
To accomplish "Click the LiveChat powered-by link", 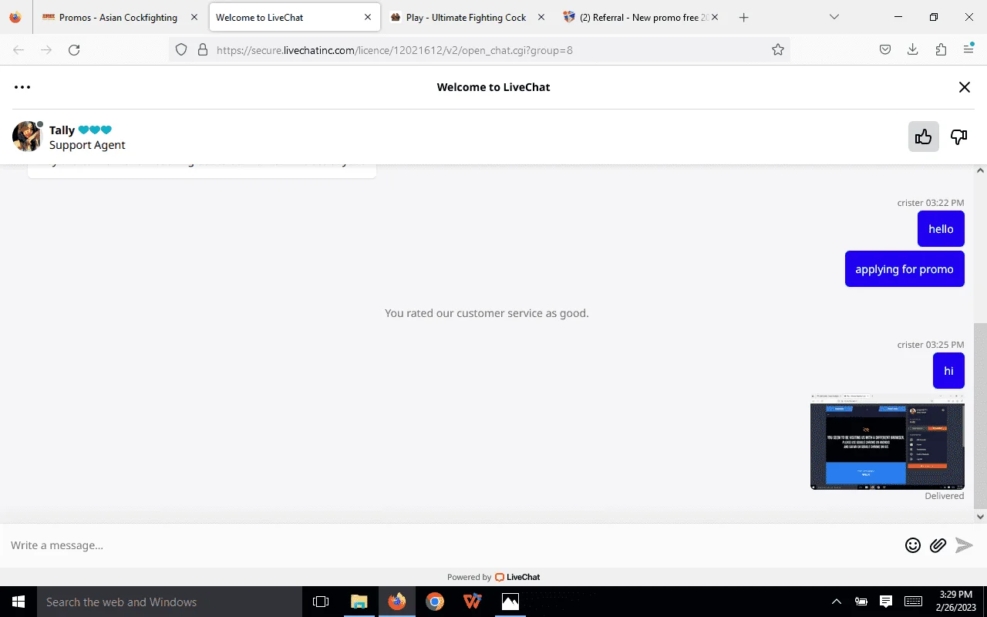I will 517,577.
